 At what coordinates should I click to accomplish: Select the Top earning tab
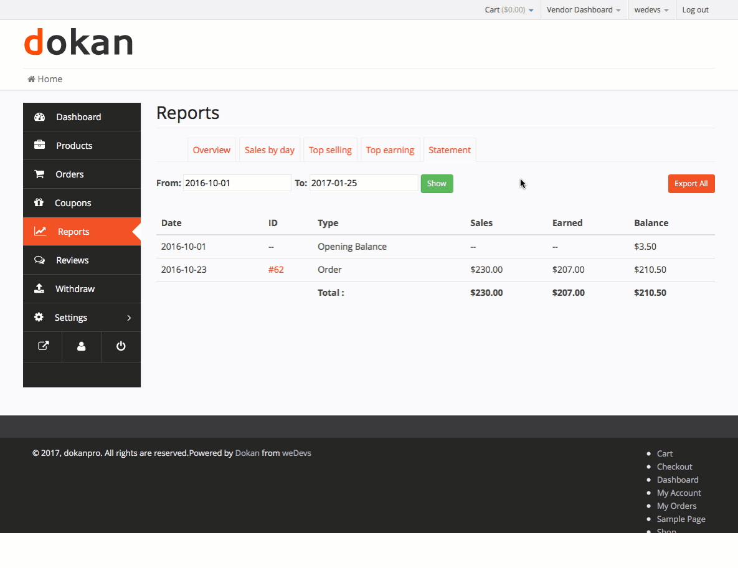tap(390, 150)
